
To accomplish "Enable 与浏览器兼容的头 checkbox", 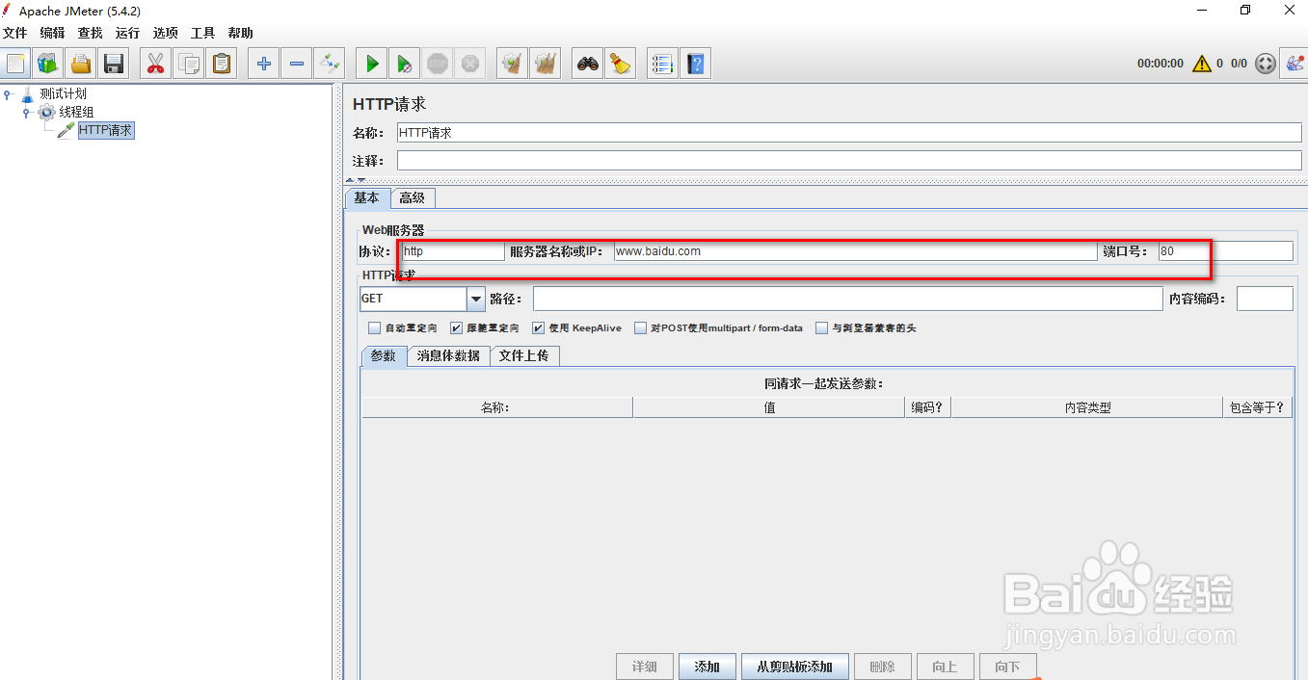I will coord(821,327).
